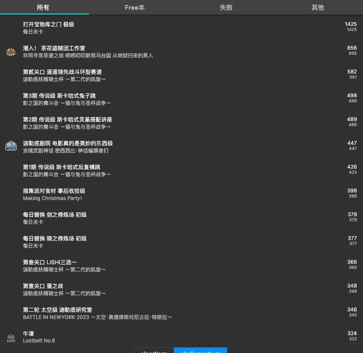Click the highlighted challengeNum button
Image resolution: width=363 pixels, height=353 pixels.
200,351
